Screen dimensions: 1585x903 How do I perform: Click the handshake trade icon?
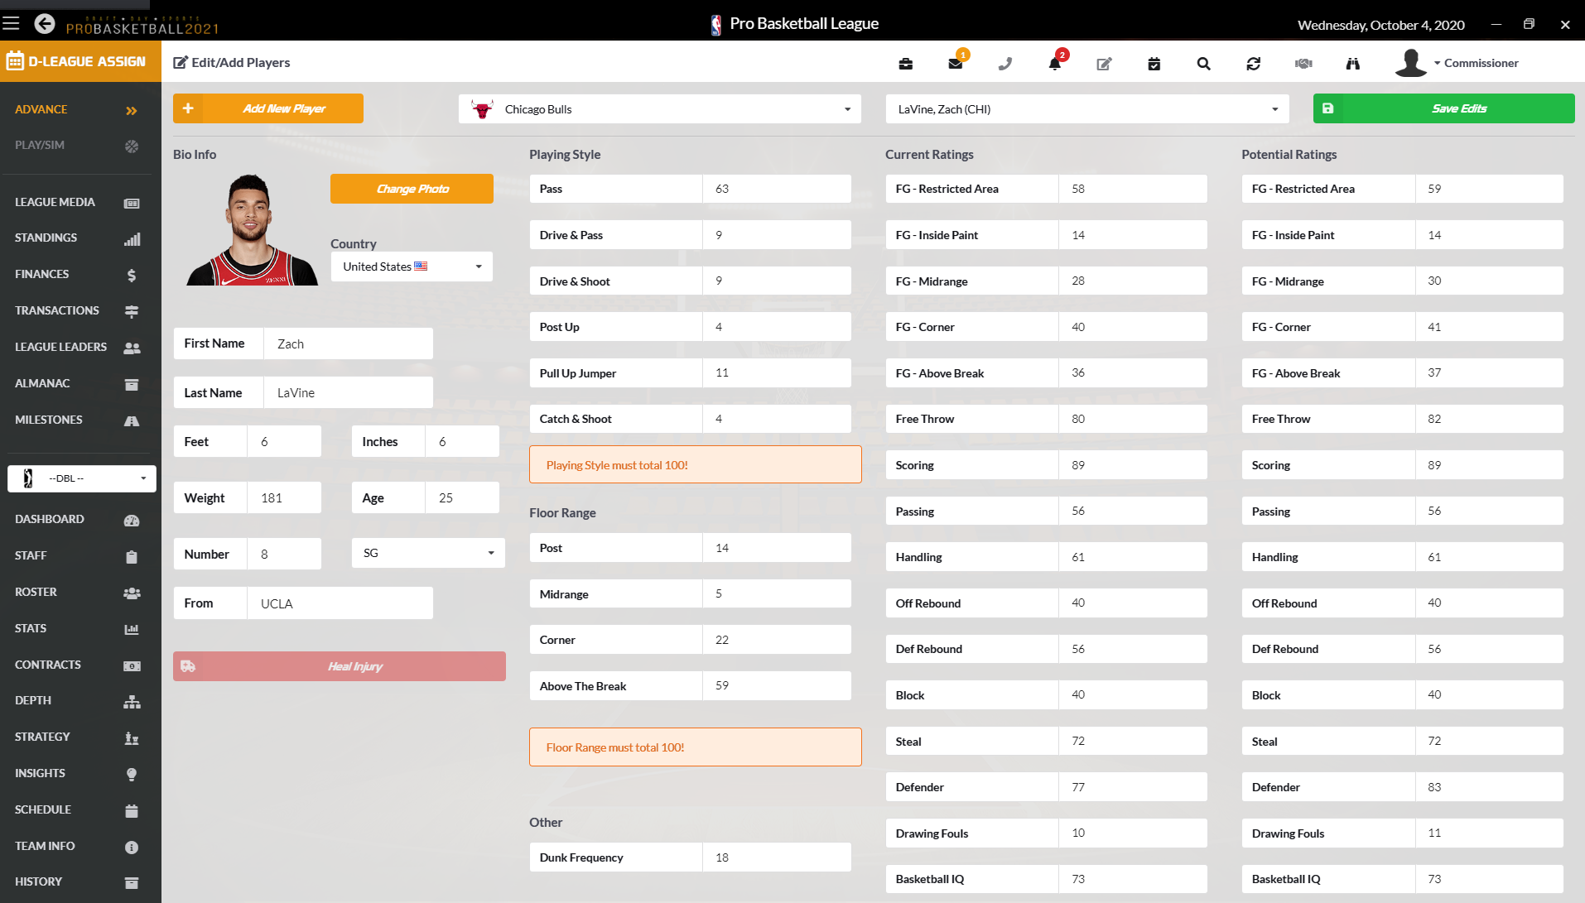1303,64
